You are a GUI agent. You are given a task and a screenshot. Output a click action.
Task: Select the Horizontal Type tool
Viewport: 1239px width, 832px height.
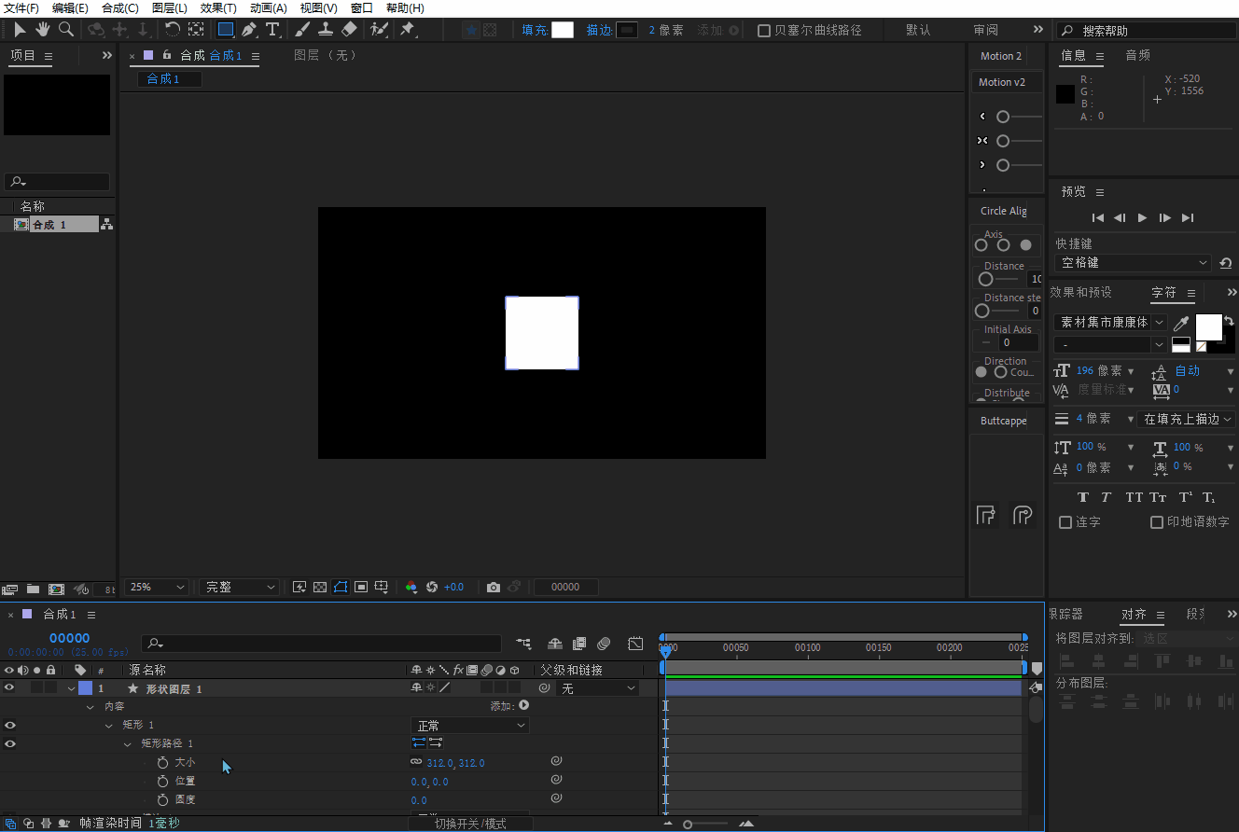pos(272,30)
